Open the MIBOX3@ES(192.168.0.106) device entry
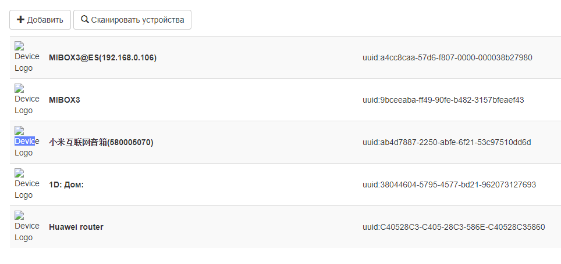This screenshot has width=561, height=264. [102, 57]
